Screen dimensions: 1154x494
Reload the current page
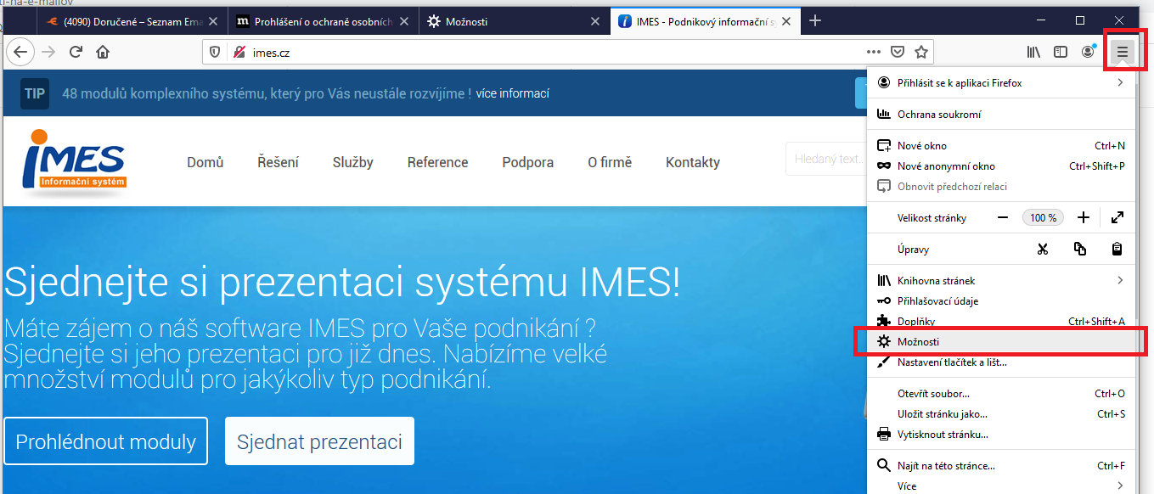pos(76,52)
